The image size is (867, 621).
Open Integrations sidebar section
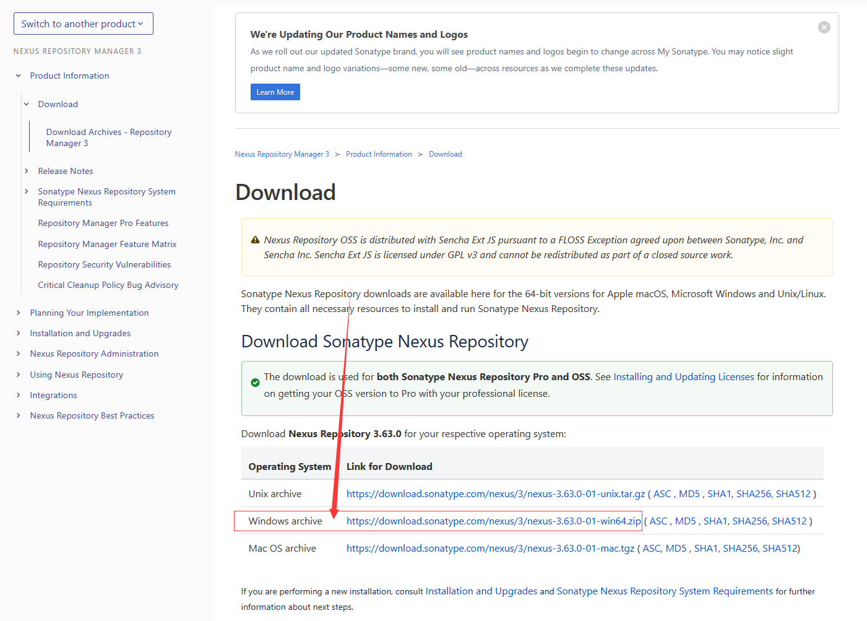click(x=53, y=395)
